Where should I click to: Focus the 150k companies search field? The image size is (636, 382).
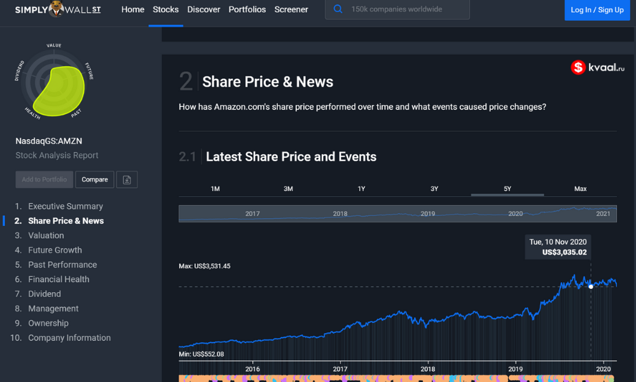click(397, 9)
